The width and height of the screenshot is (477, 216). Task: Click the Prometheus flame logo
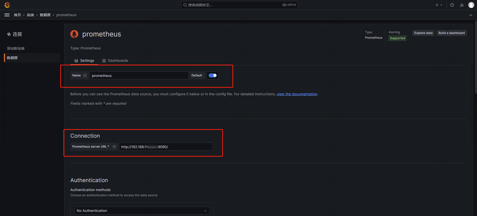coord(74,34)
